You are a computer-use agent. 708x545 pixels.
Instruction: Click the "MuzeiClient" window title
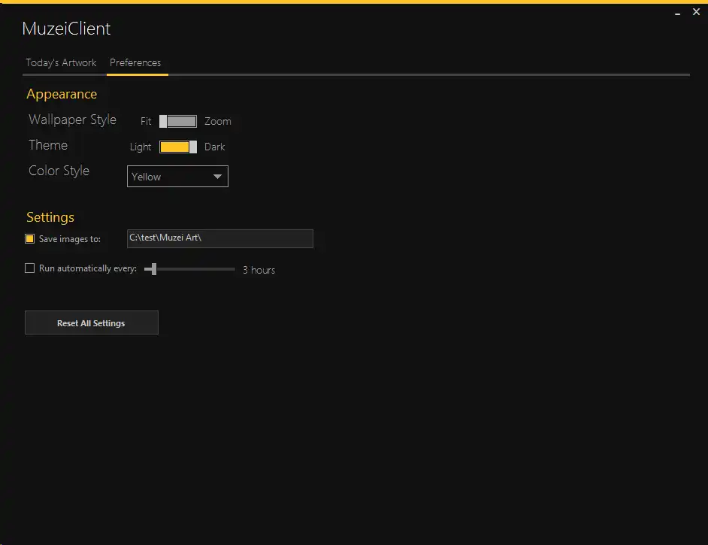[x=66, y=29]
